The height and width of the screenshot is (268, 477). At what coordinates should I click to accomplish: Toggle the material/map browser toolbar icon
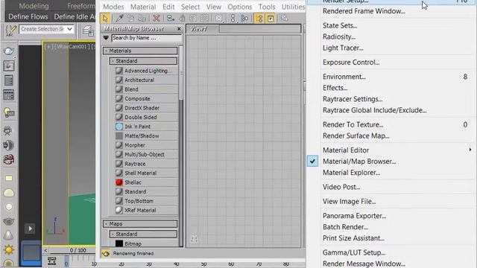pos(259,18)
